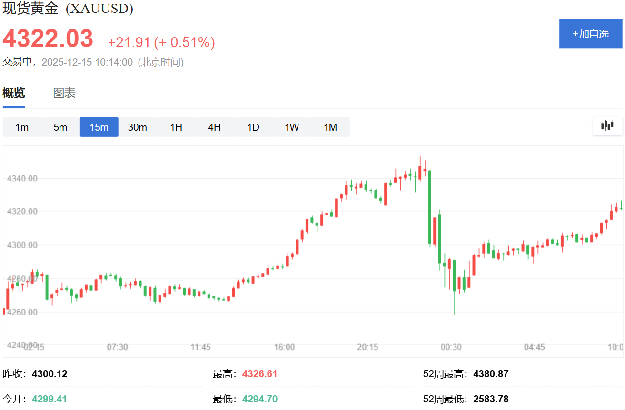Select the 1D daily timeframe

coord(253,127)
